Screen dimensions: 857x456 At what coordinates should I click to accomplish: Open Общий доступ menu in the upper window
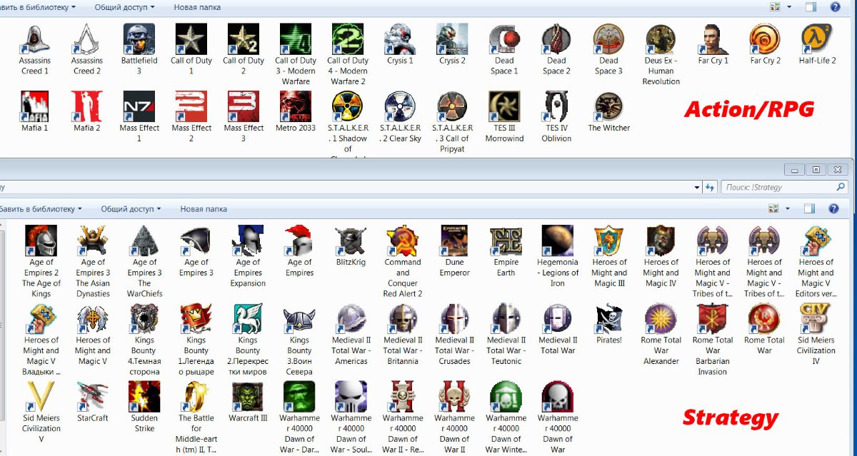coord(124,7)
